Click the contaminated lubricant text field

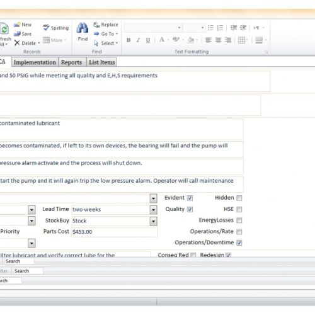point(122,129)
